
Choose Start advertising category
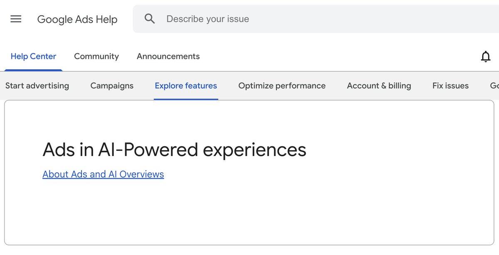(37, 86)
